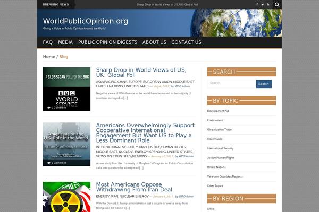319x212 pixels.
Task: Click CHINA tag on first article
Action: (122, 82)
